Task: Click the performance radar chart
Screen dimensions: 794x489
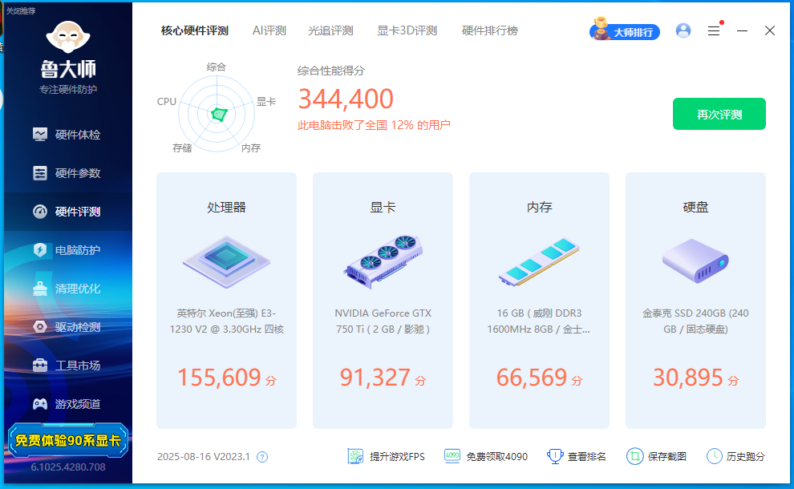Action: pyautogui.click(x=217, y=114)
